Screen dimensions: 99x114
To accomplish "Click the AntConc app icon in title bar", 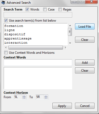I will (x=3, y=3).
